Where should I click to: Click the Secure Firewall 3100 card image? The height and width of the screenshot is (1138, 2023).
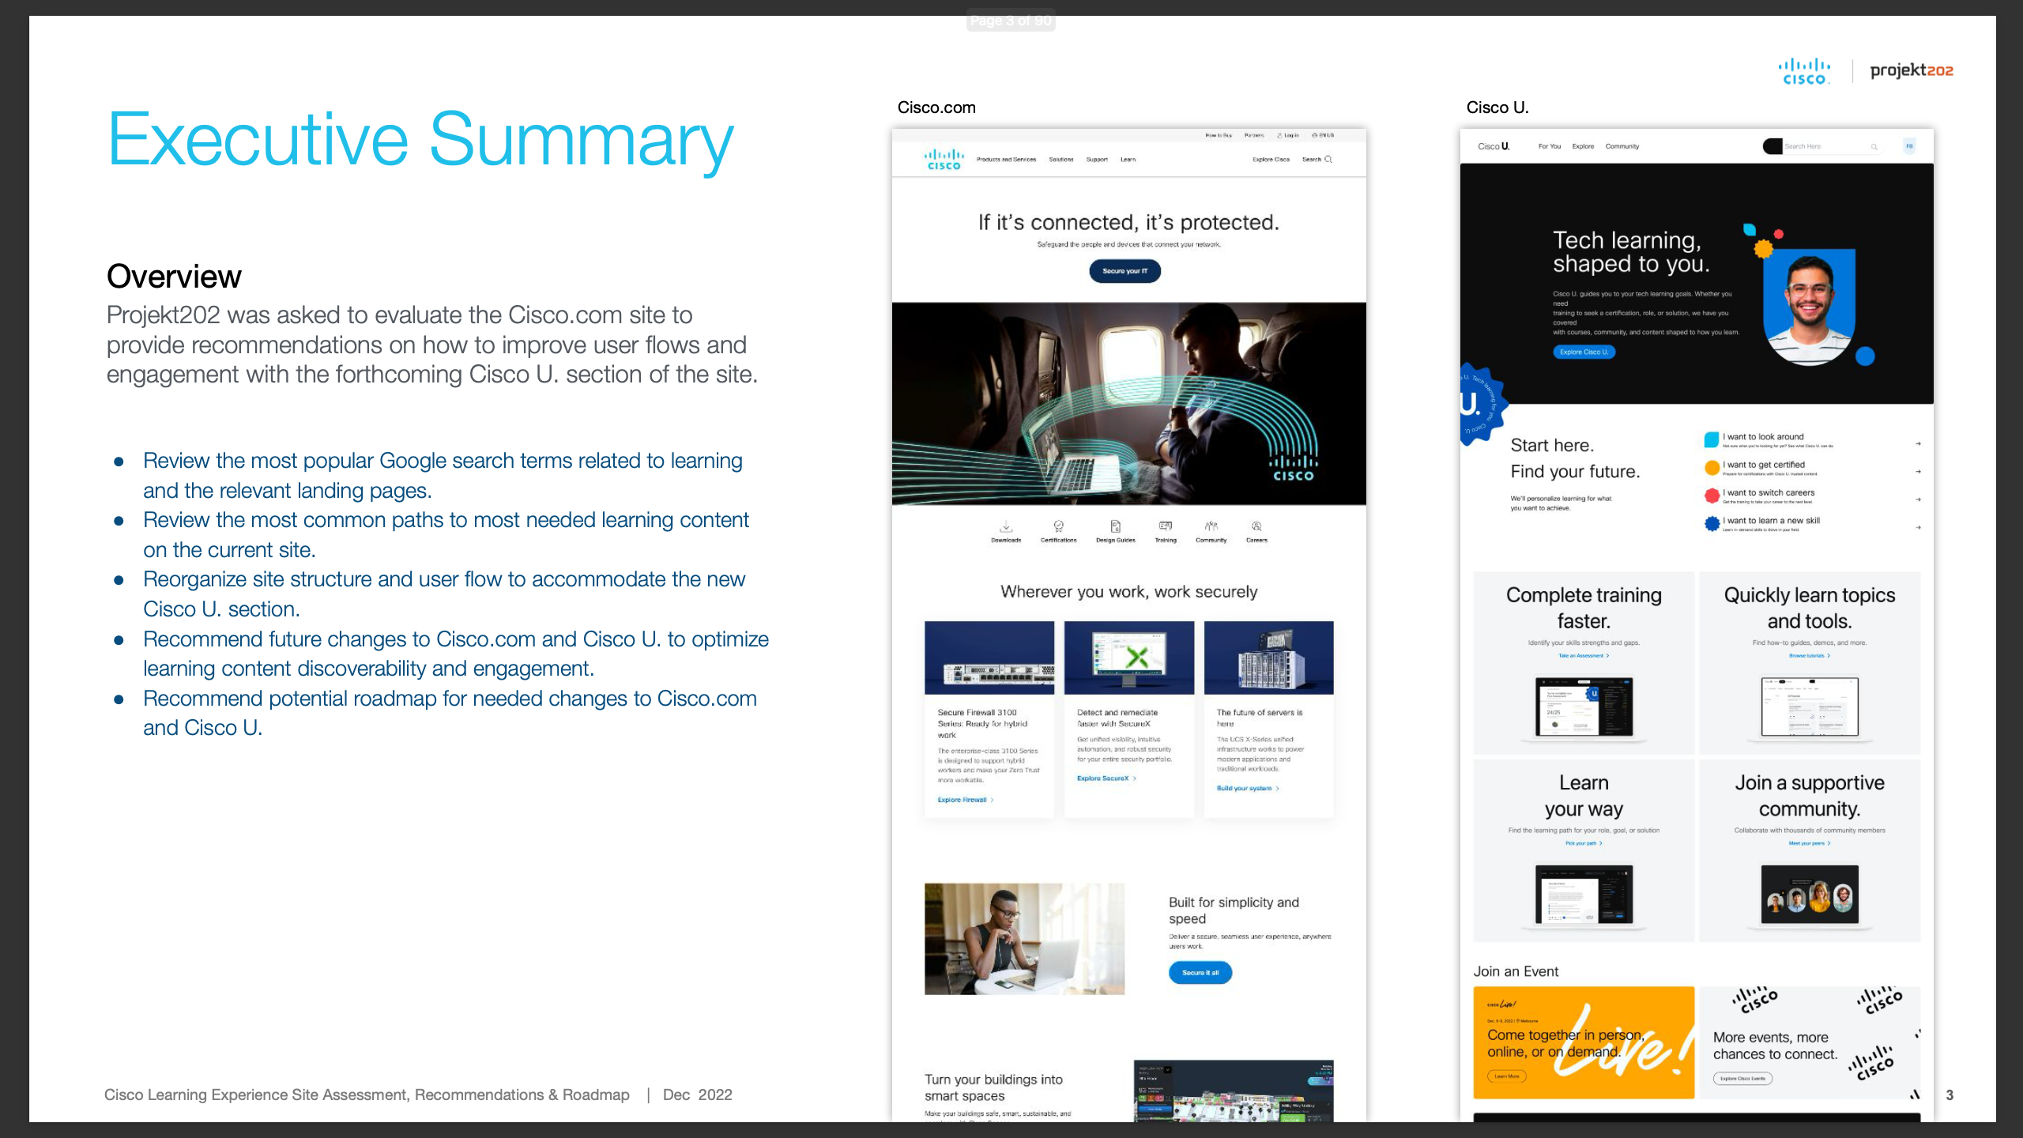click(989, 658)
